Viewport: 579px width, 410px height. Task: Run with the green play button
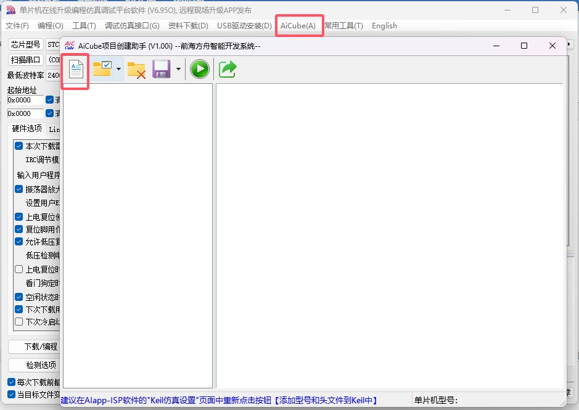[x=200, y=69]
